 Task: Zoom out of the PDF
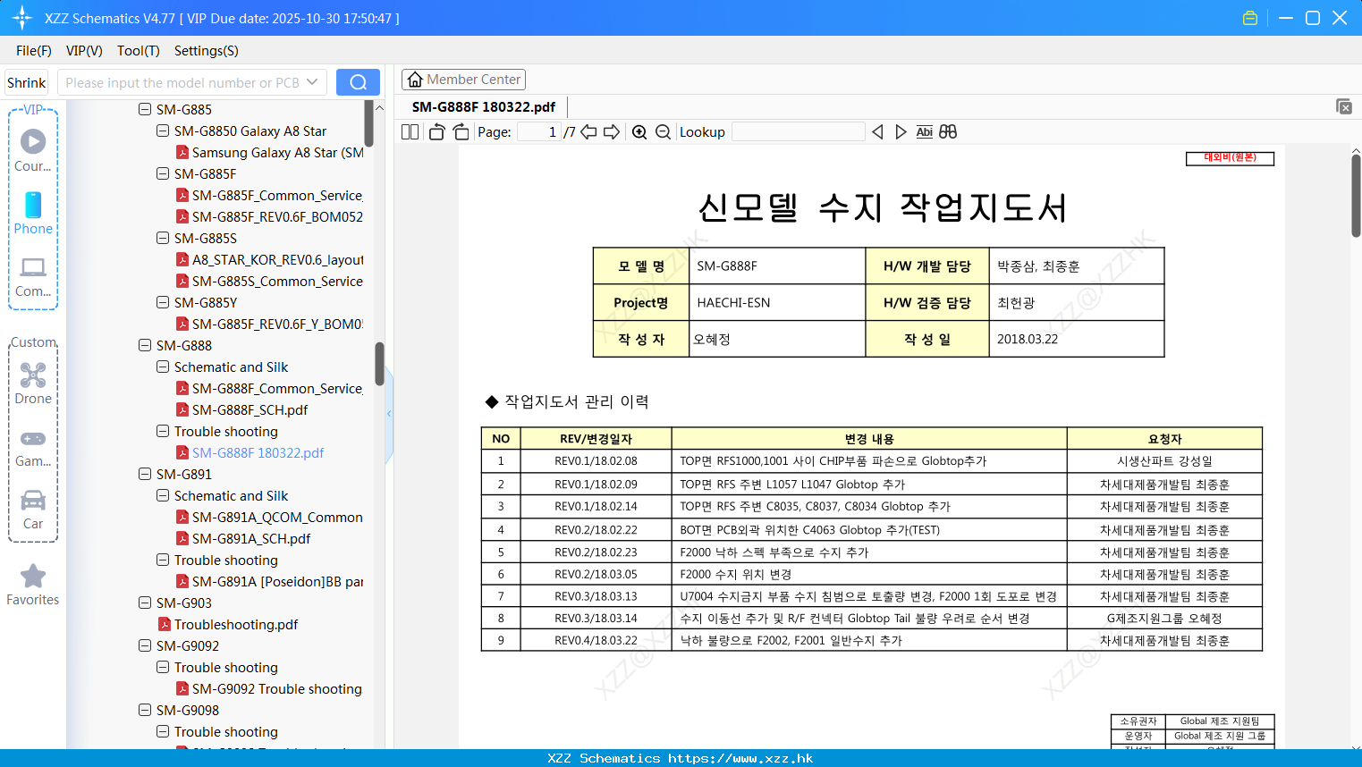click(663, 131)
